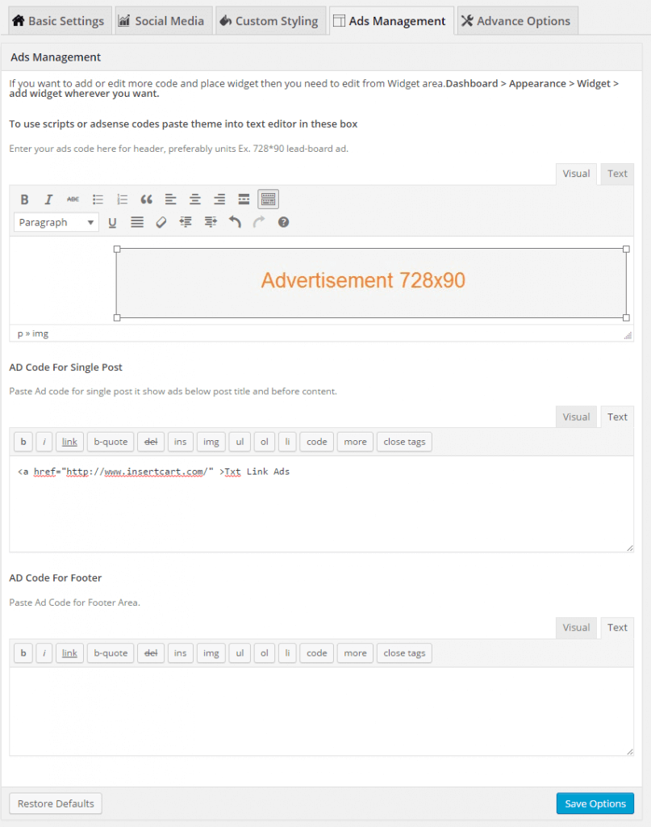The height and width of the screenshot is (827, 651).
Task: Open the editor Help
Action: [283, 222]
